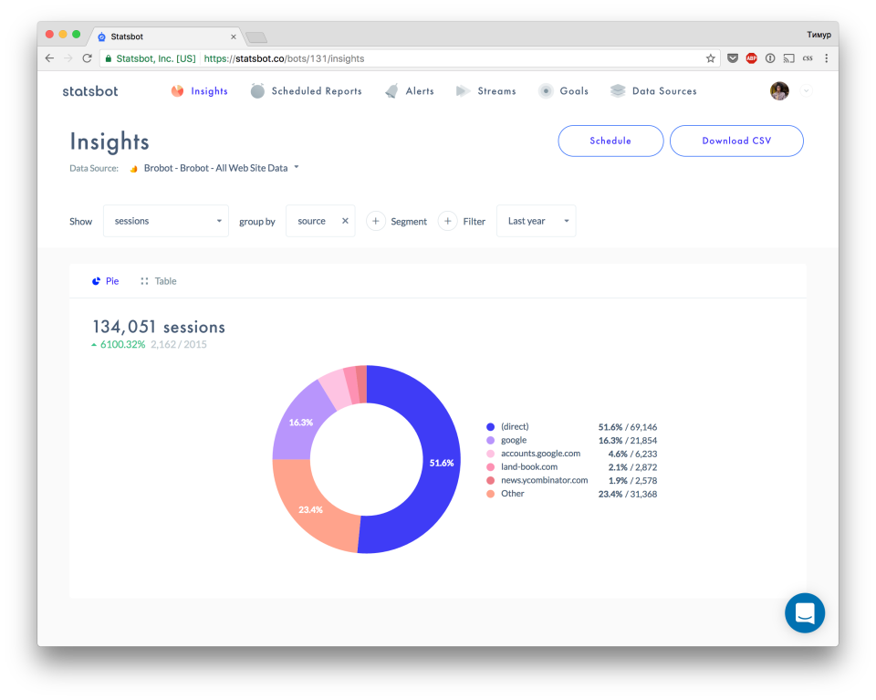The image size is (876, 700).
Task: Click the purple google legend swatch
Action: click(x=489, y=440)
